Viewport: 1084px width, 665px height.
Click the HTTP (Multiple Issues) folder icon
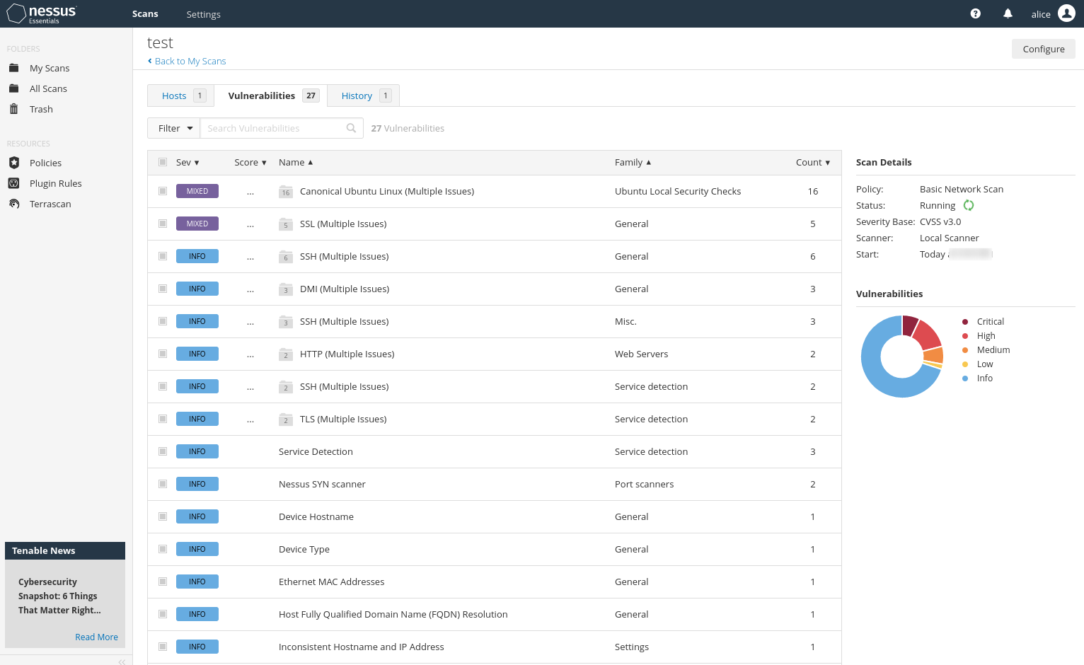(286, 354)
